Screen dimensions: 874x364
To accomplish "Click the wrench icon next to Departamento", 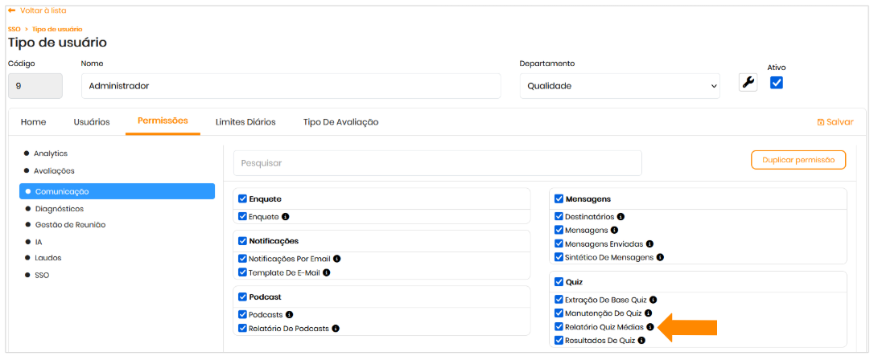I will [748, 83].
